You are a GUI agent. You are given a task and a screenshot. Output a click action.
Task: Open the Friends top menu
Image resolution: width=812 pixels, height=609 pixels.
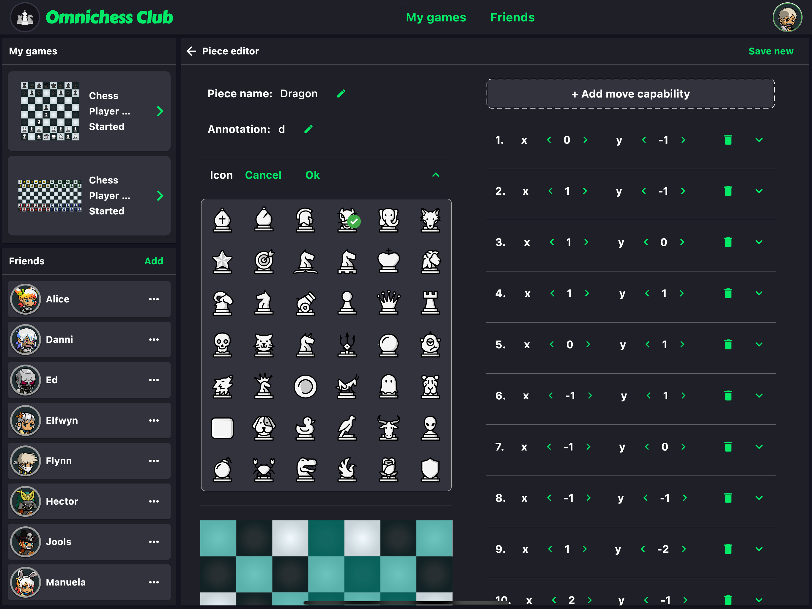(512, 17)
